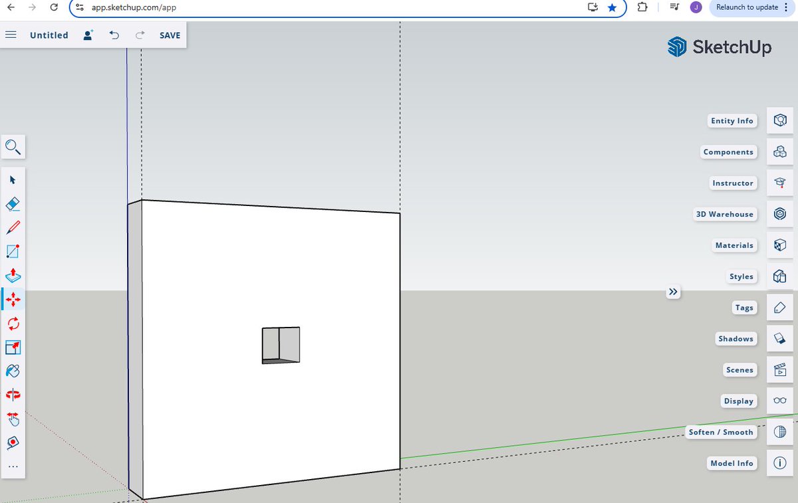798x503 pixels.
Task: Open the Scenes panel icon
Action: pos(780,370)
